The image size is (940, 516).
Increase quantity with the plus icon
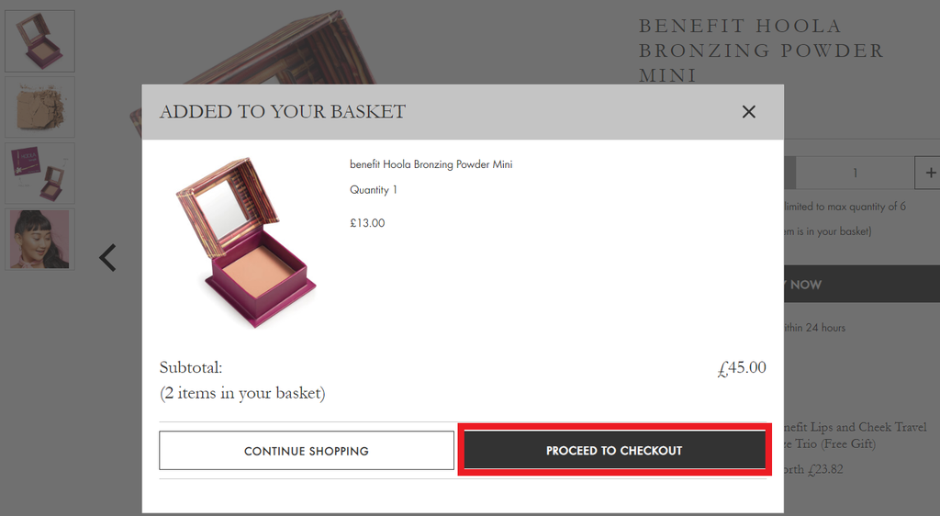[x=929, y=173]
